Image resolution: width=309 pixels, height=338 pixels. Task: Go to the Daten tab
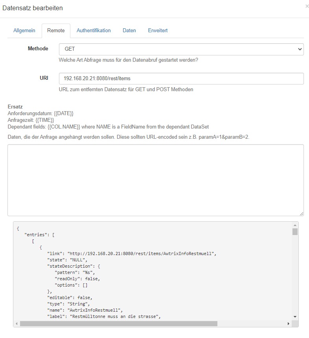pos(129,30)
